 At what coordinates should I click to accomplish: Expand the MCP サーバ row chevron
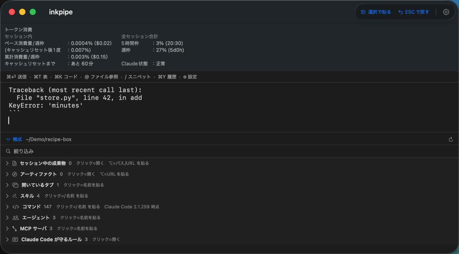pyautogui.click(x=7, y=229)
